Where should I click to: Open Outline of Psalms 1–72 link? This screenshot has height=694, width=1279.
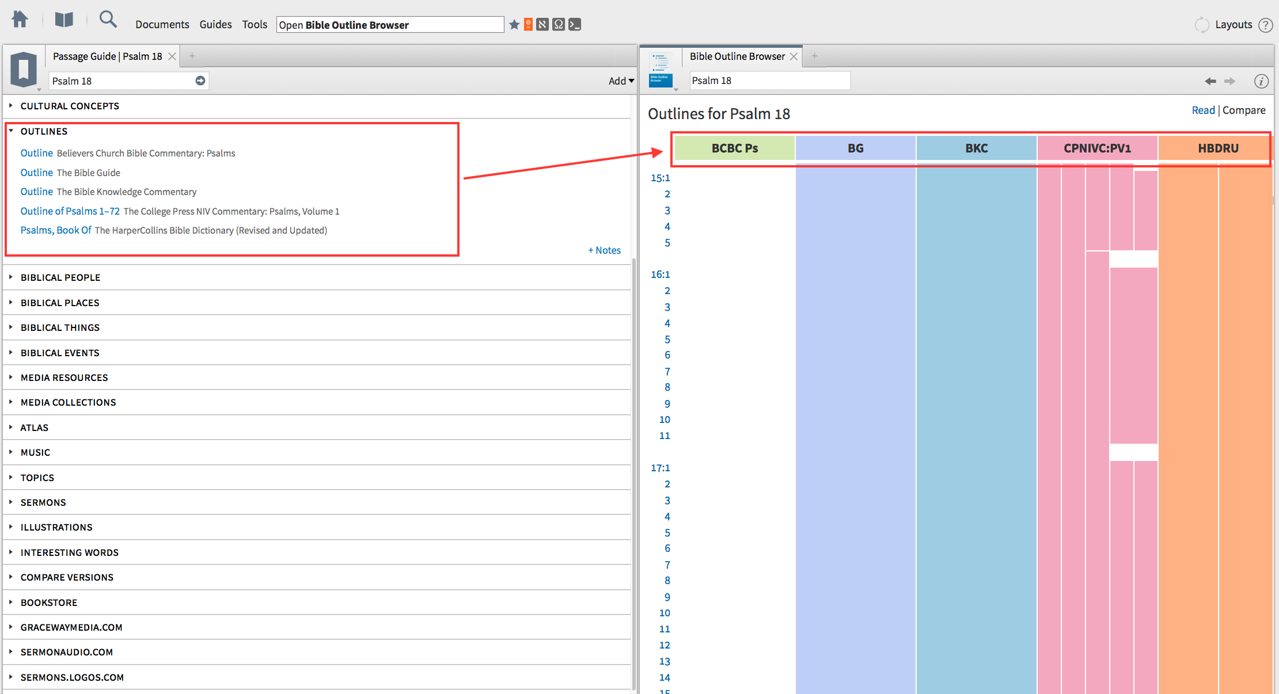[70, 211]
